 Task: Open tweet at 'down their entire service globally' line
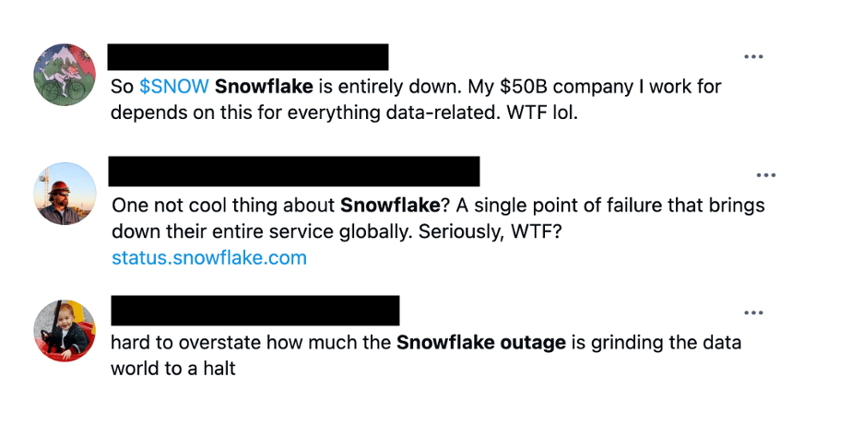click(x=337, y=231)
